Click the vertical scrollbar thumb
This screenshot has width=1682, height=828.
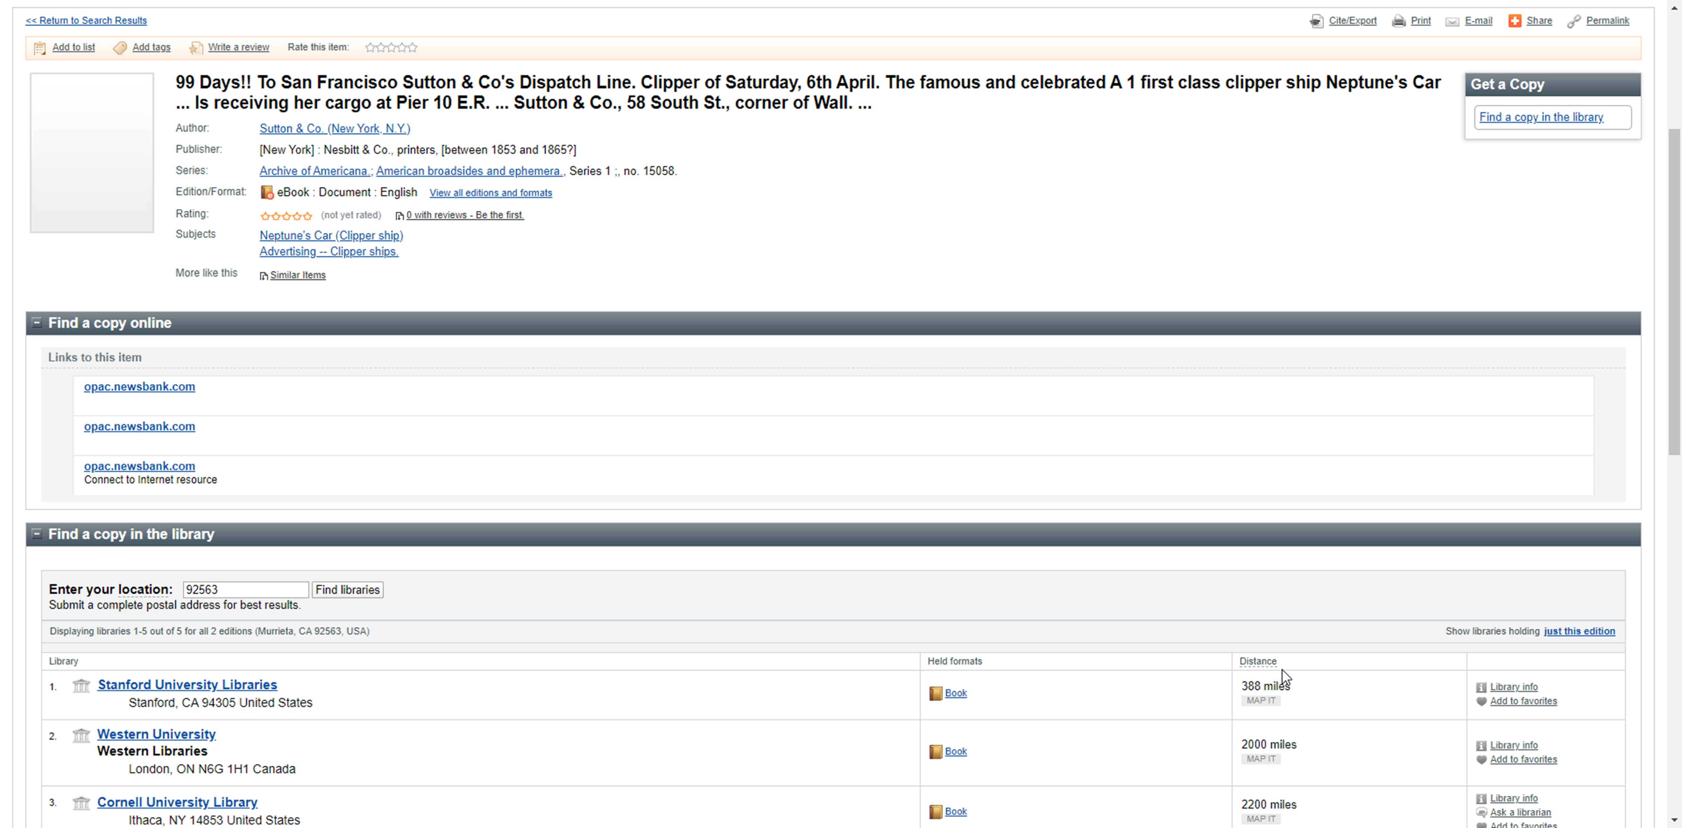[1675, 292]
